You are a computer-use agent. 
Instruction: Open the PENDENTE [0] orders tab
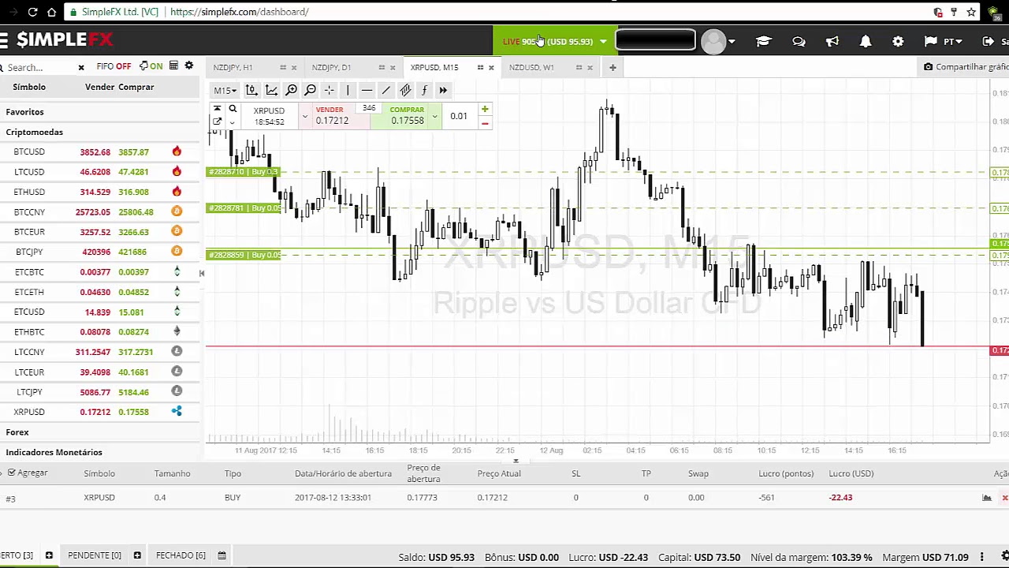[x=95, y=555]
